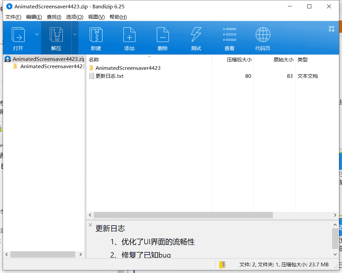Click the zip archive icon in left tree

(8, 59)
